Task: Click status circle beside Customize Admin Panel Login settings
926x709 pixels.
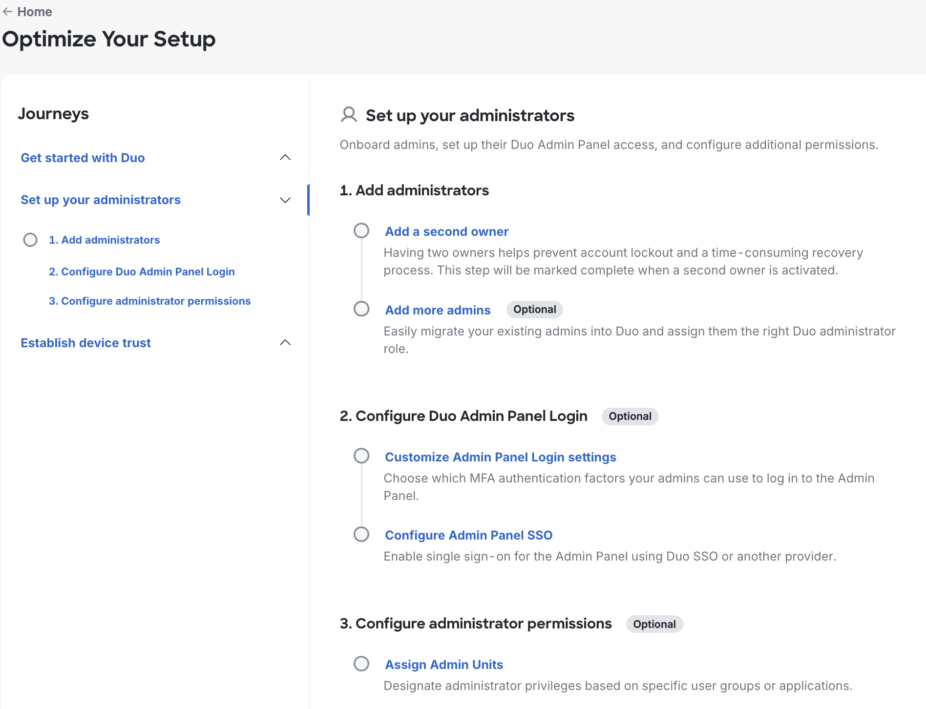Action: (361, 456)
